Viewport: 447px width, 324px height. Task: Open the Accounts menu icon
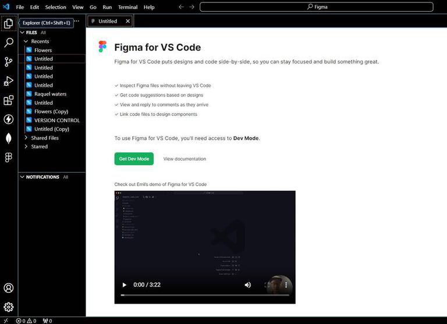pos(9,288)
